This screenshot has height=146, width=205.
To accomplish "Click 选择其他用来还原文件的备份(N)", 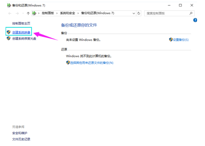I will coord(91,63).
